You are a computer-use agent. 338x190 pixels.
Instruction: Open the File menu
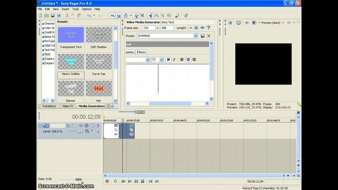click(x=40, y=9)
